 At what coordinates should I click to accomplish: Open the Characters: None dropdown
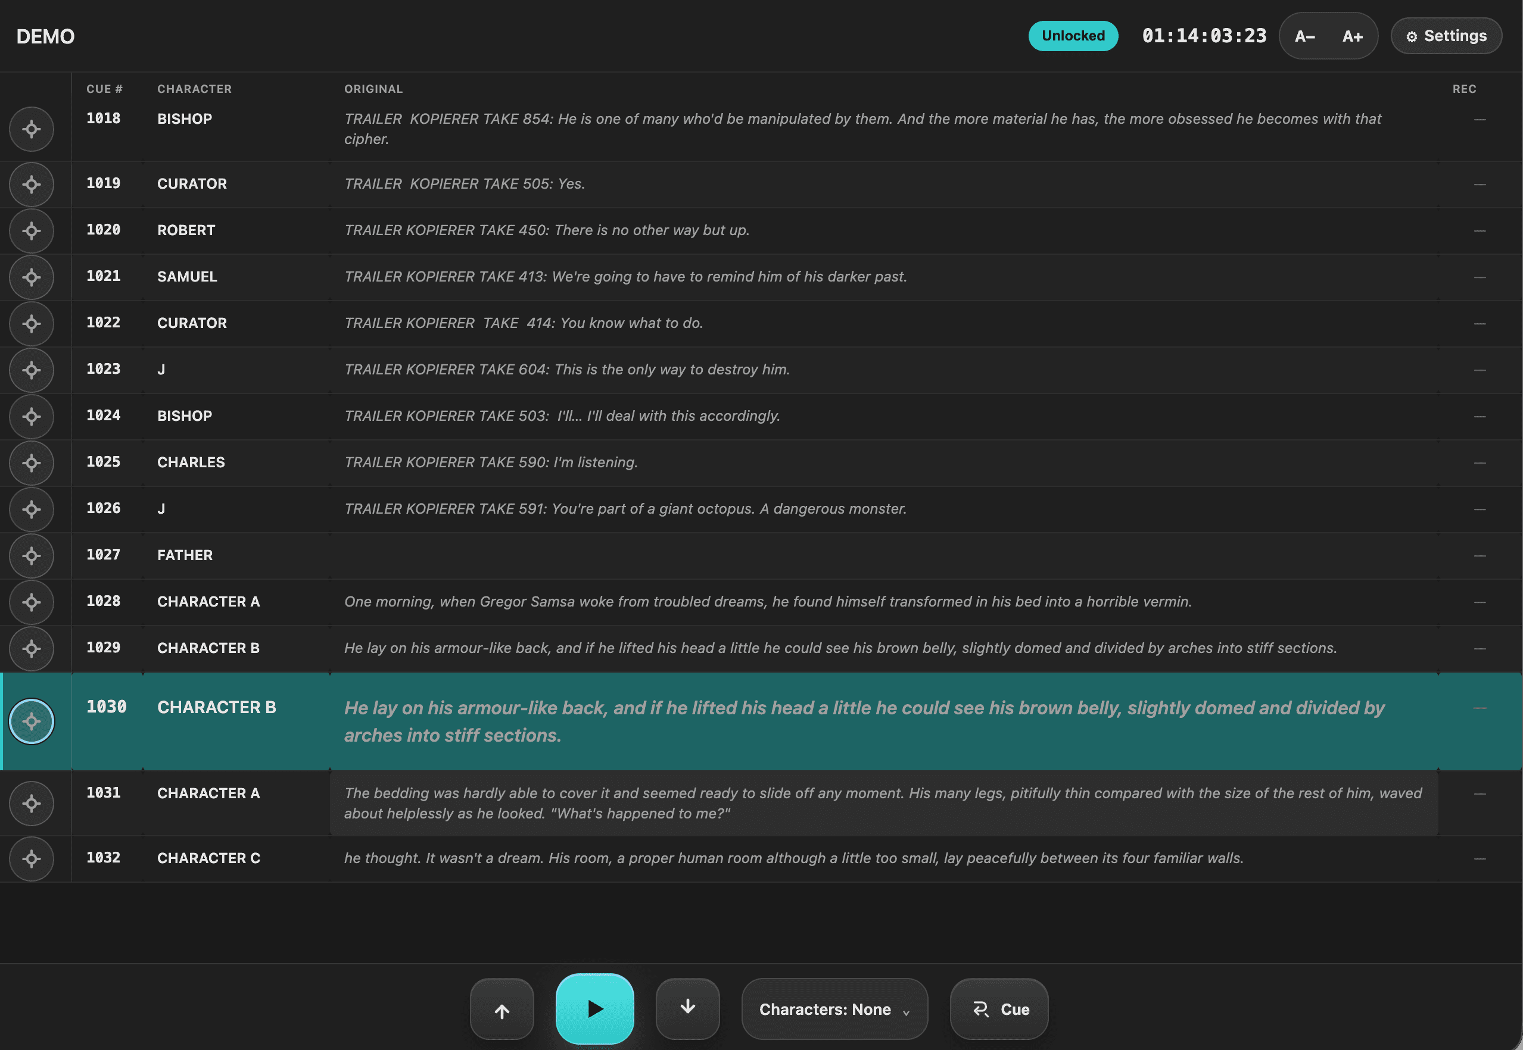pyautogui.click(x=834, y=1008)
